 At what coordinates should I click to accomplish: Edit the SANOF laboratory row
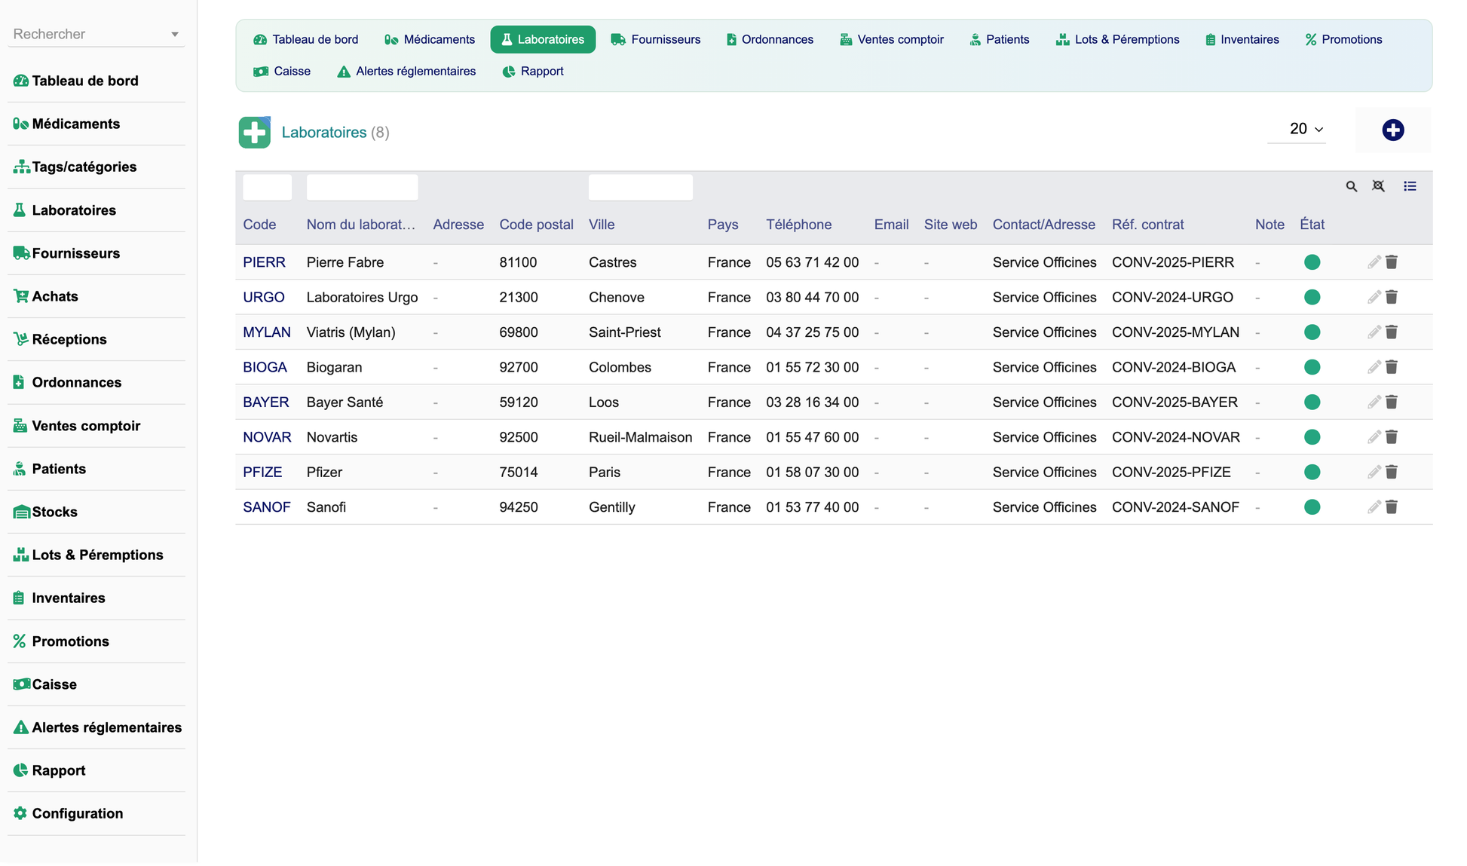[1374, 507]
